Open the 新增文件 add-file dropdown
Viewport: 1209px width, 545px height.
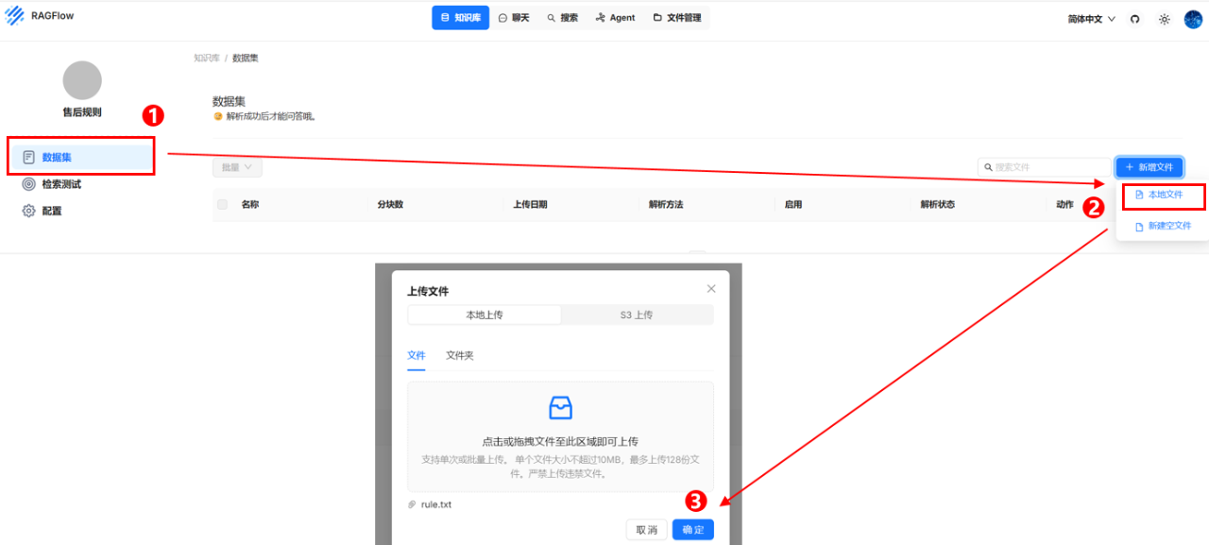click(1149, 166)
